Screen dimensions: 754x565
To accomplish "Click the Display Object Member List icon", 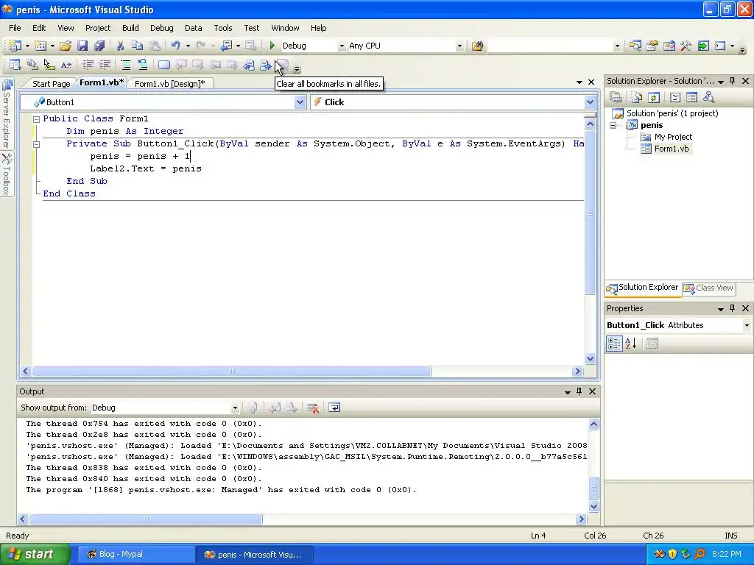I will click(15, 65).
